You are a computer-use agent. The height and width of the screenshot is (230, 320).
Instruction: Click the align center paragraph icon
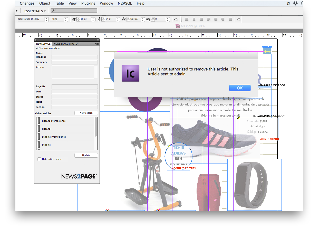click(x=194, y=19)
